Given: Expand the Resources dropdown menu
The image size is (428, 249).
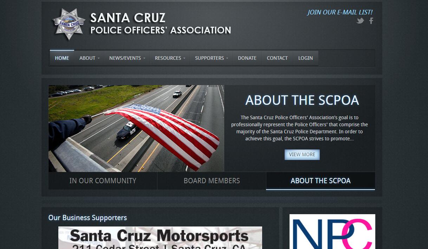Looking at the screenshot, I should pos(170,58).
